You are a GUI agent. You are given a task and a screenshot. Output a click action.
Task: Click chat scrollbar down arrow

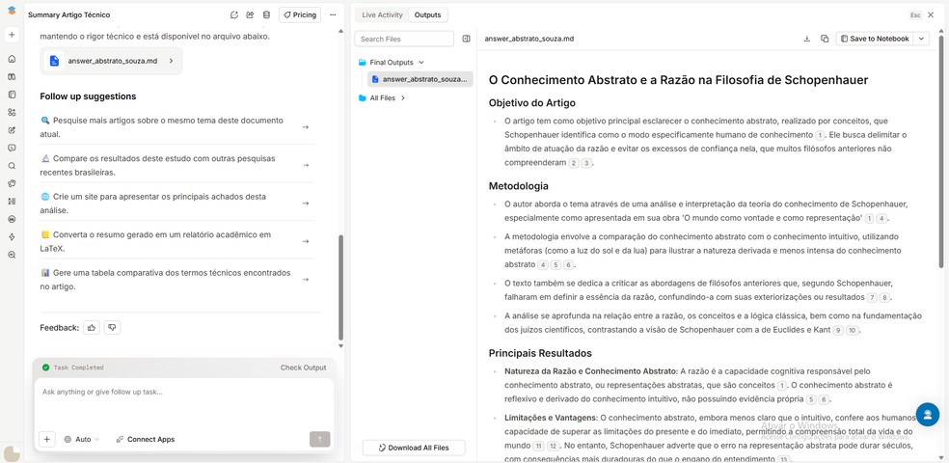pos(340,346)
